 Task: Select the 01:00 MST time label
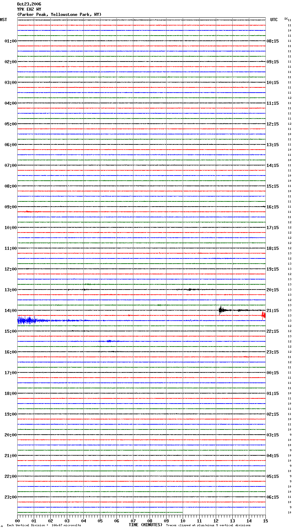tap(11, 41)
